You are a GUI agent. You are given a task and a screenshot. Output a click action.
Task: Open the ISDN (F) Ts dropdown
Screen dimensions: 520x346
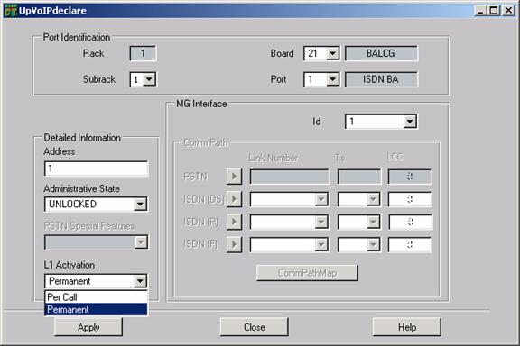click(374, 244)
